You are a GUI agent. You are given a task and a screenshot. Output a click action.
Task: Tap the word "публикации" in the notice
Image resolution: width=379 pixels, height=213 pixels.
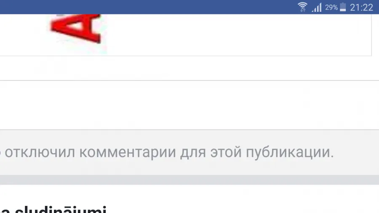290,153
